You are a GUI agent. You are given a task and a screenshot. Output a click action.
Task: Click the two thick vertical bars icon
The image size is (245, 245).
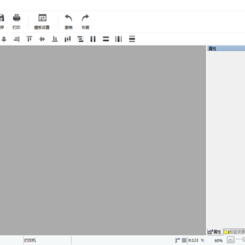coord(93,39)
